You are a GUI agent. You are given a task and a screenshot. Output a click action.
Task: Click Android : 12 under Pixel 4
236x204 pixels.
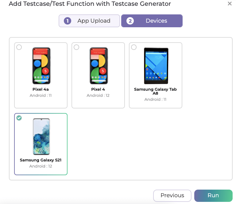[x=98, y=96]
